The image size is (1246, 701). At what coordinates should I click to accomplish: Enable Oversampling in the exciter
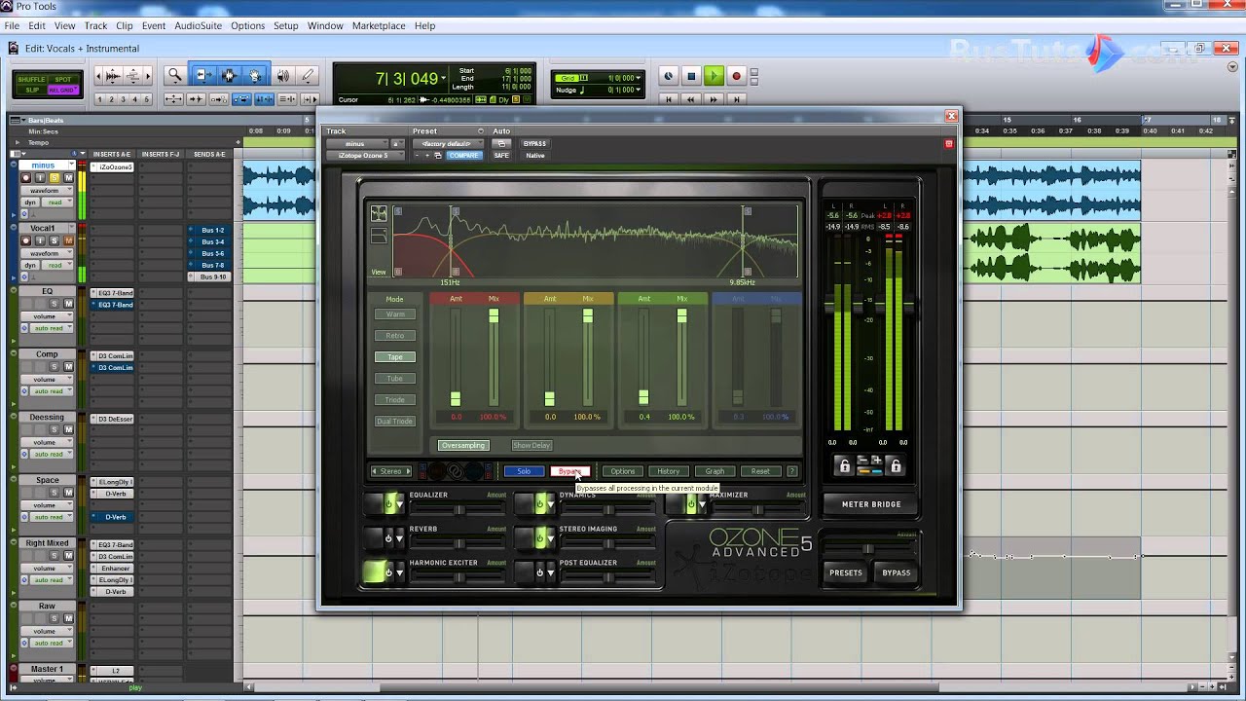pos(462,445)
